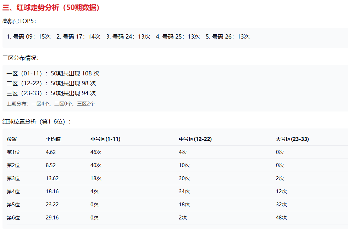The image size is (348, 235).
Task: Click the 二区（12-22）98次 line
Action: (x=51, y=84)
